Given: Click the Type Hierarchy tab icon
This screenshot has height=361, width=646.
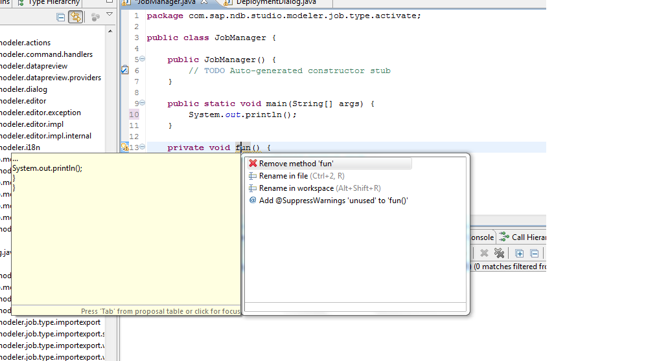Looking at the screenshot, I should point(21,3).
